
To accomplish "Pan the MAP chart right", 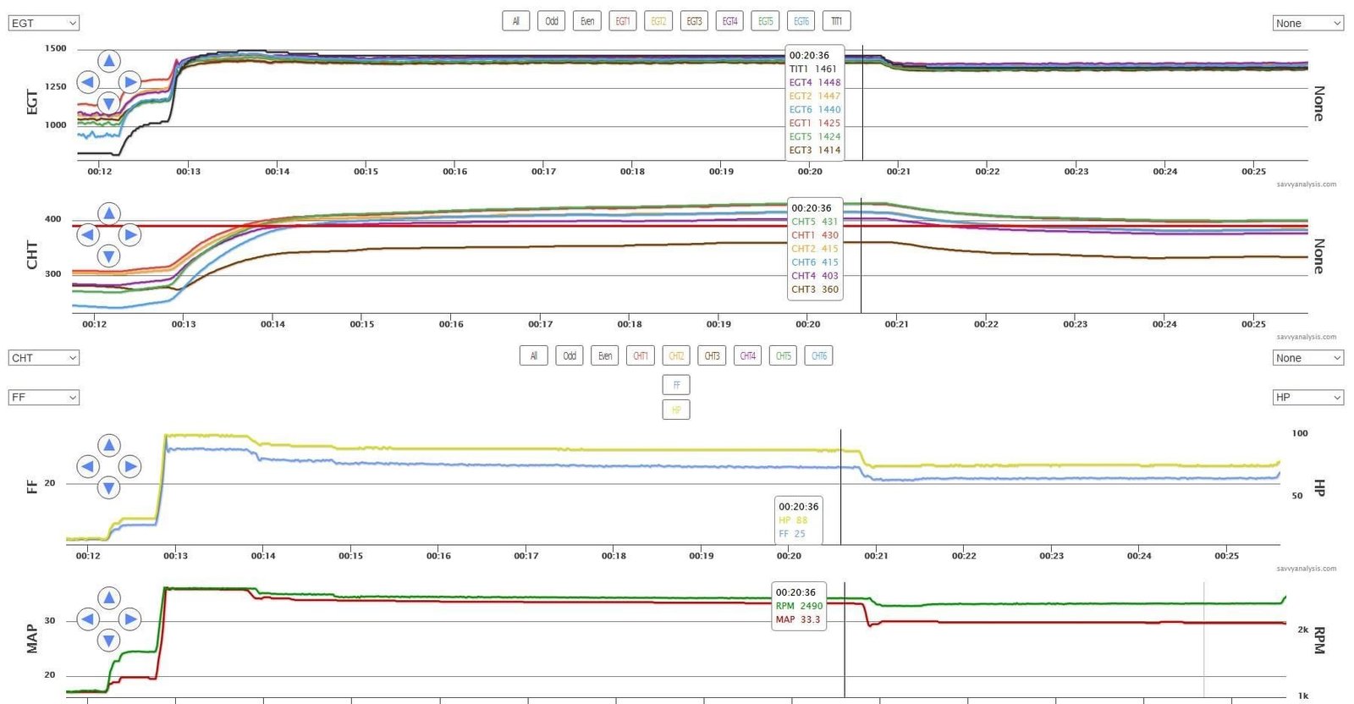I will [129, 619].
